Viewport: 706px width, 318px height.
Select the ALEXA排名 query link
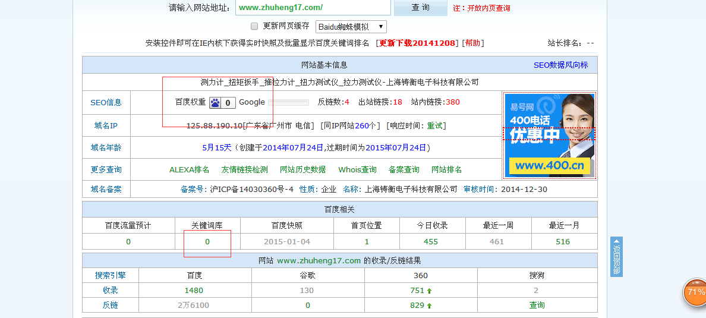point(189,169)
